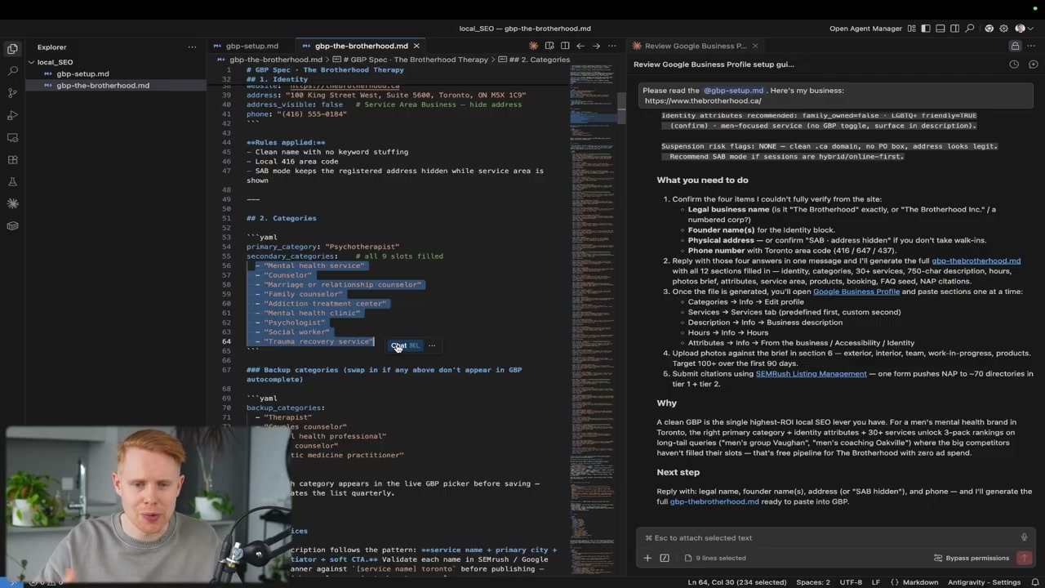Click Open Agent Manager
Image resolution: width=1045 pixels, height=588 pixels.
click(x=865, y=29)
